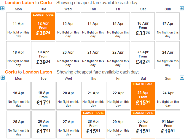Image resolution: width=185 pixels, height=139 pixels.
Task: Select the 12 Apr lowest fare £30.24 outbound
Action: [43, 26]
